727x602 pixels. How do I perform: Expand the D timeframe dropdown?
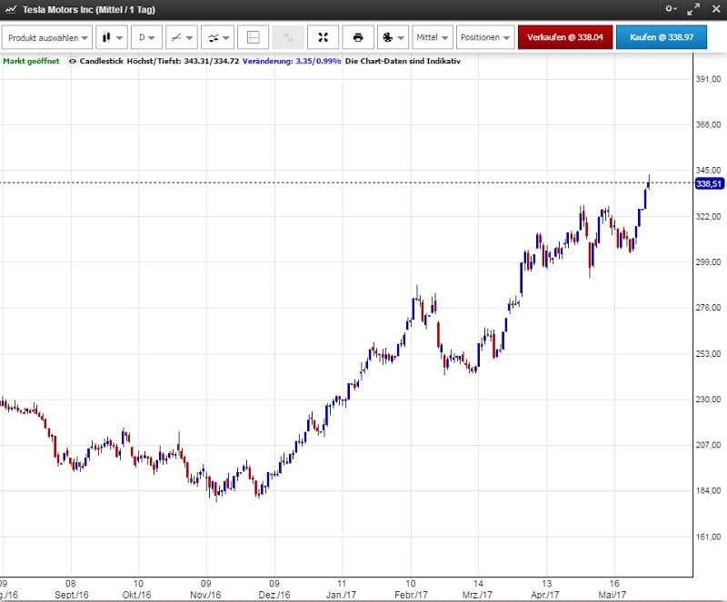(x=146, y=38)
